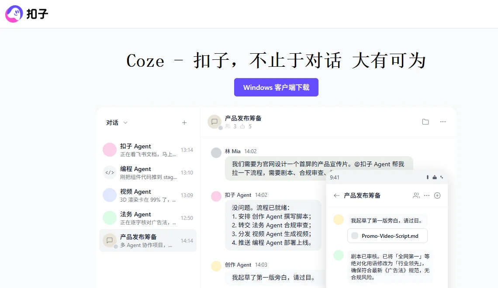This screenshot has width=498, height=288.
Task: Click the file icon inside the Promo-Video-Script.md chip
Action: click(355, 236)
